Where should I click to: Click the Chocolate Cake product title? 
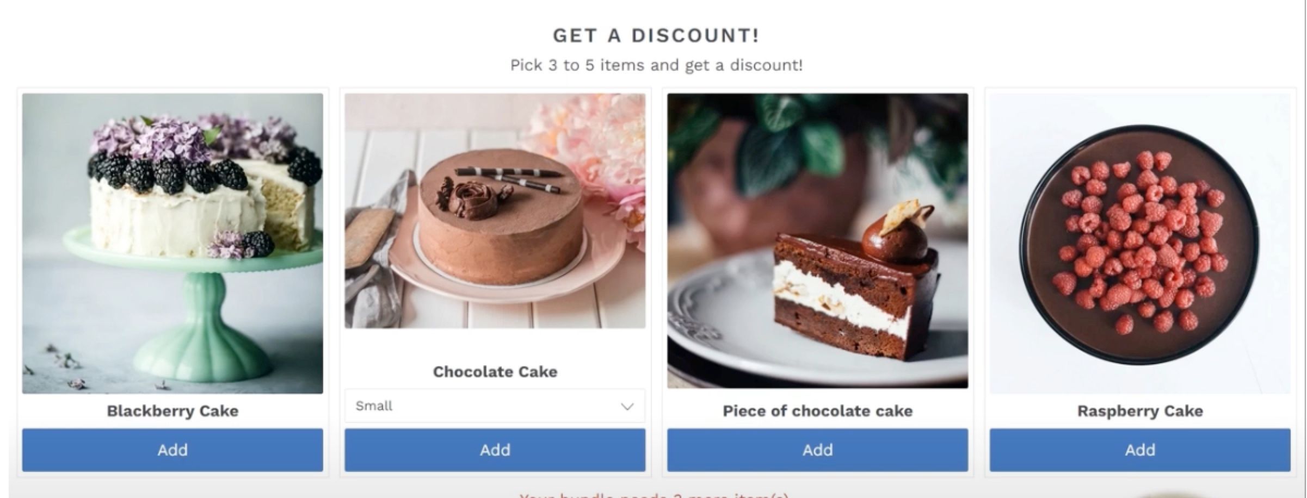click(495, 372)
